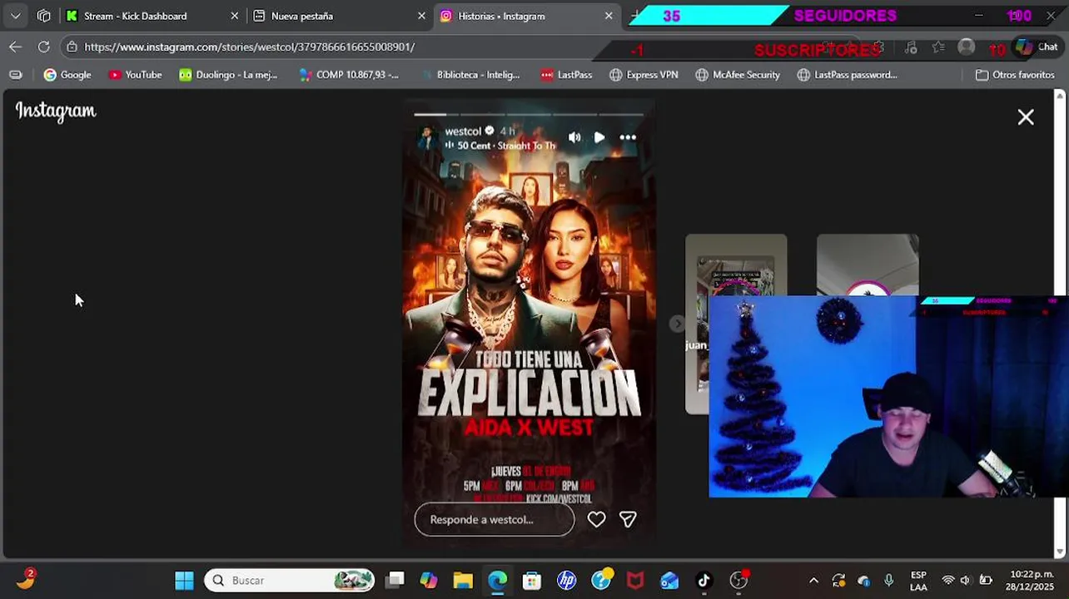The height and width of the screenshot is (599, 1069).
Task: Open the Outlook mail taskbar icon
Action: [669, 581]
